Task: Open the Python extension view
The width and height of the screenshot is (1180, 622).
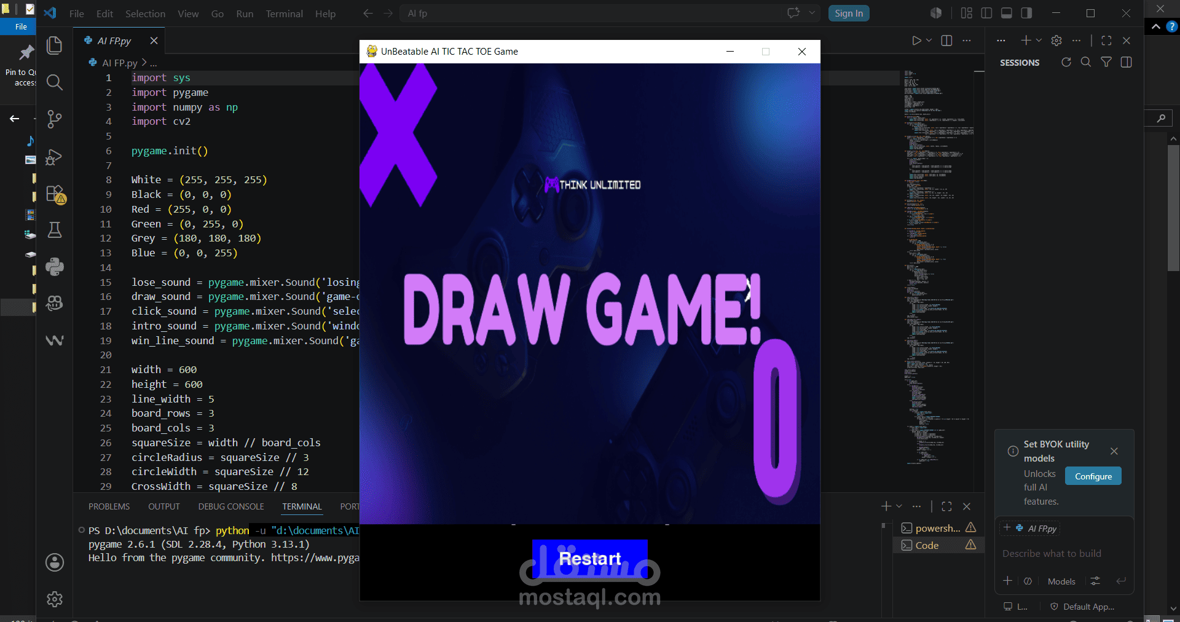Action: 55,267
